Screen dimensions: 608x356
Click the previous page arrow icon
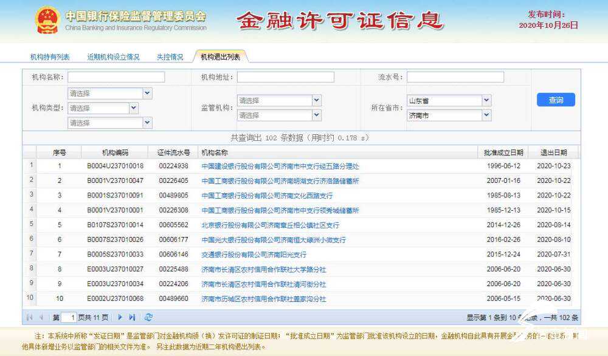(x=41, y=317)
